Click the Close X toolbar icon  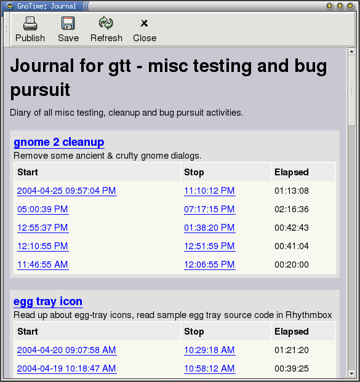pos(144,23)
